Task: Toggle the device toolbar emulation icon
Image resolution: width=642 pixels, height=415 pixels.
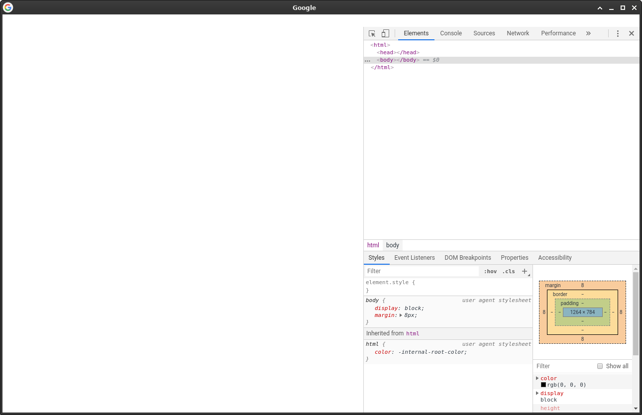Action: pos(385,33)
